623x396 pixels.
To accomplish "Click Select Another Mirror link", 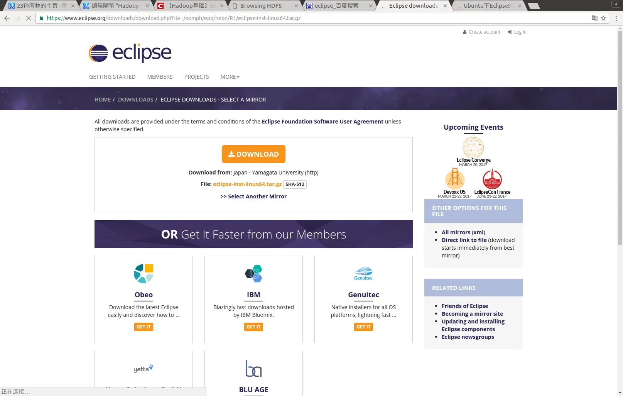I will pos(253,196).
